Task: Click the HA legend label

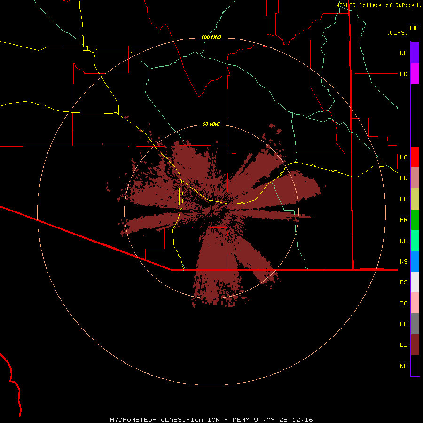Action: pos(403,157)
